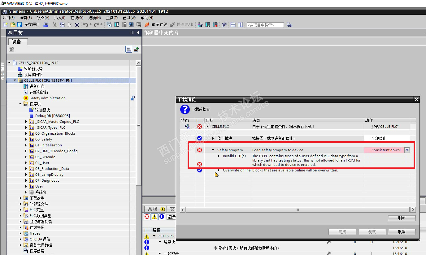This screenshot has height=255, width=426.
Task: Click the project tree scroll-up arrow
Action: coord(138,63)
